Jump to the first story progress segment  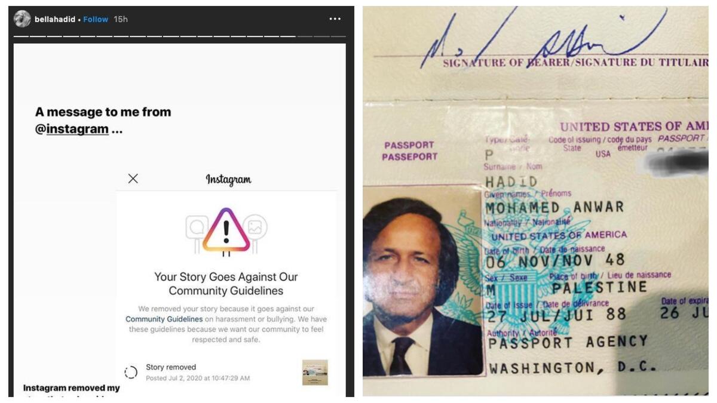[22, 36]
